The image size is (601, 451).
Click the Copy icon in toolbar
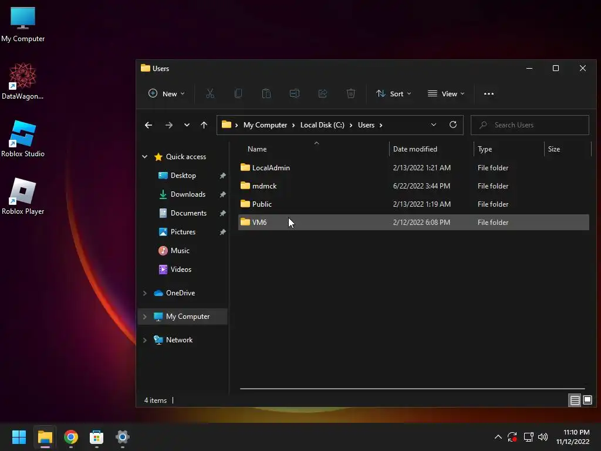238,93
